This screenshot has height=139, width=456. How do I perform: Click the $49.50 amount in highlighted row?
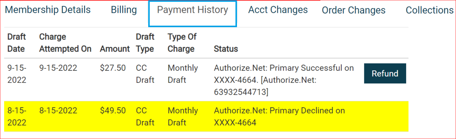point(113,111)
